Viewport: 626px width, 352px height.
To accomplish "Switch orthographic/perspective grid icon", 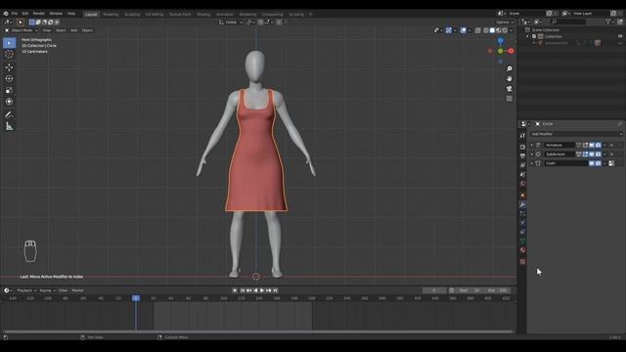I will pyautogui.click(x=509, y=99).
